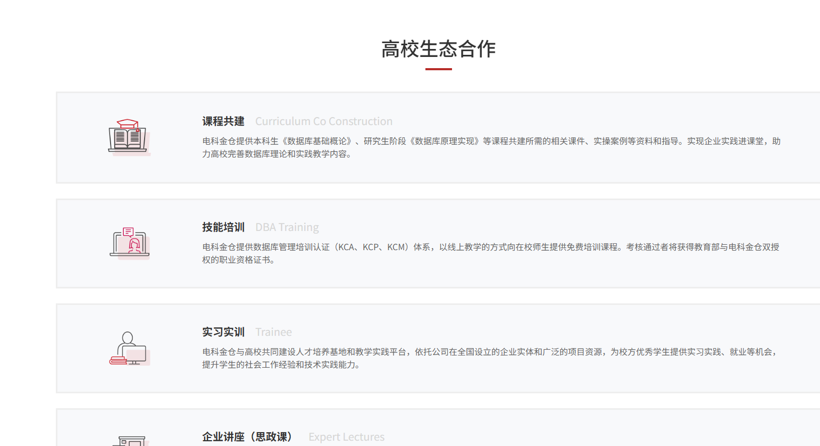Screen dimensions: 820x446
Task: Click the 技能培训 card title
Action: pos(223,227)
